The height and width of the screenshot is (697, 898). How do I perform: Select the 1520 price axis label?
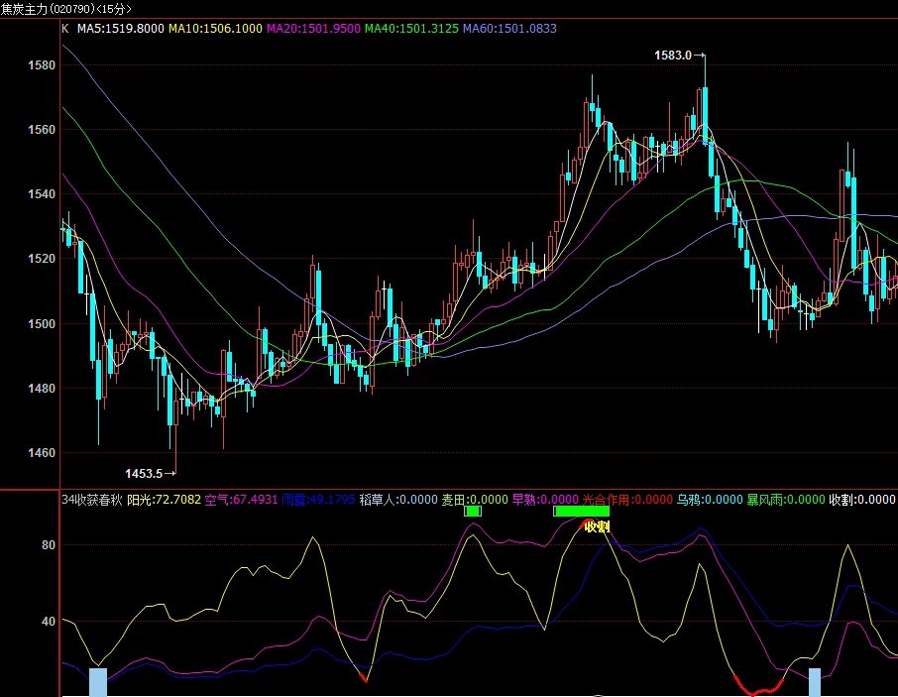click(42, 259)
